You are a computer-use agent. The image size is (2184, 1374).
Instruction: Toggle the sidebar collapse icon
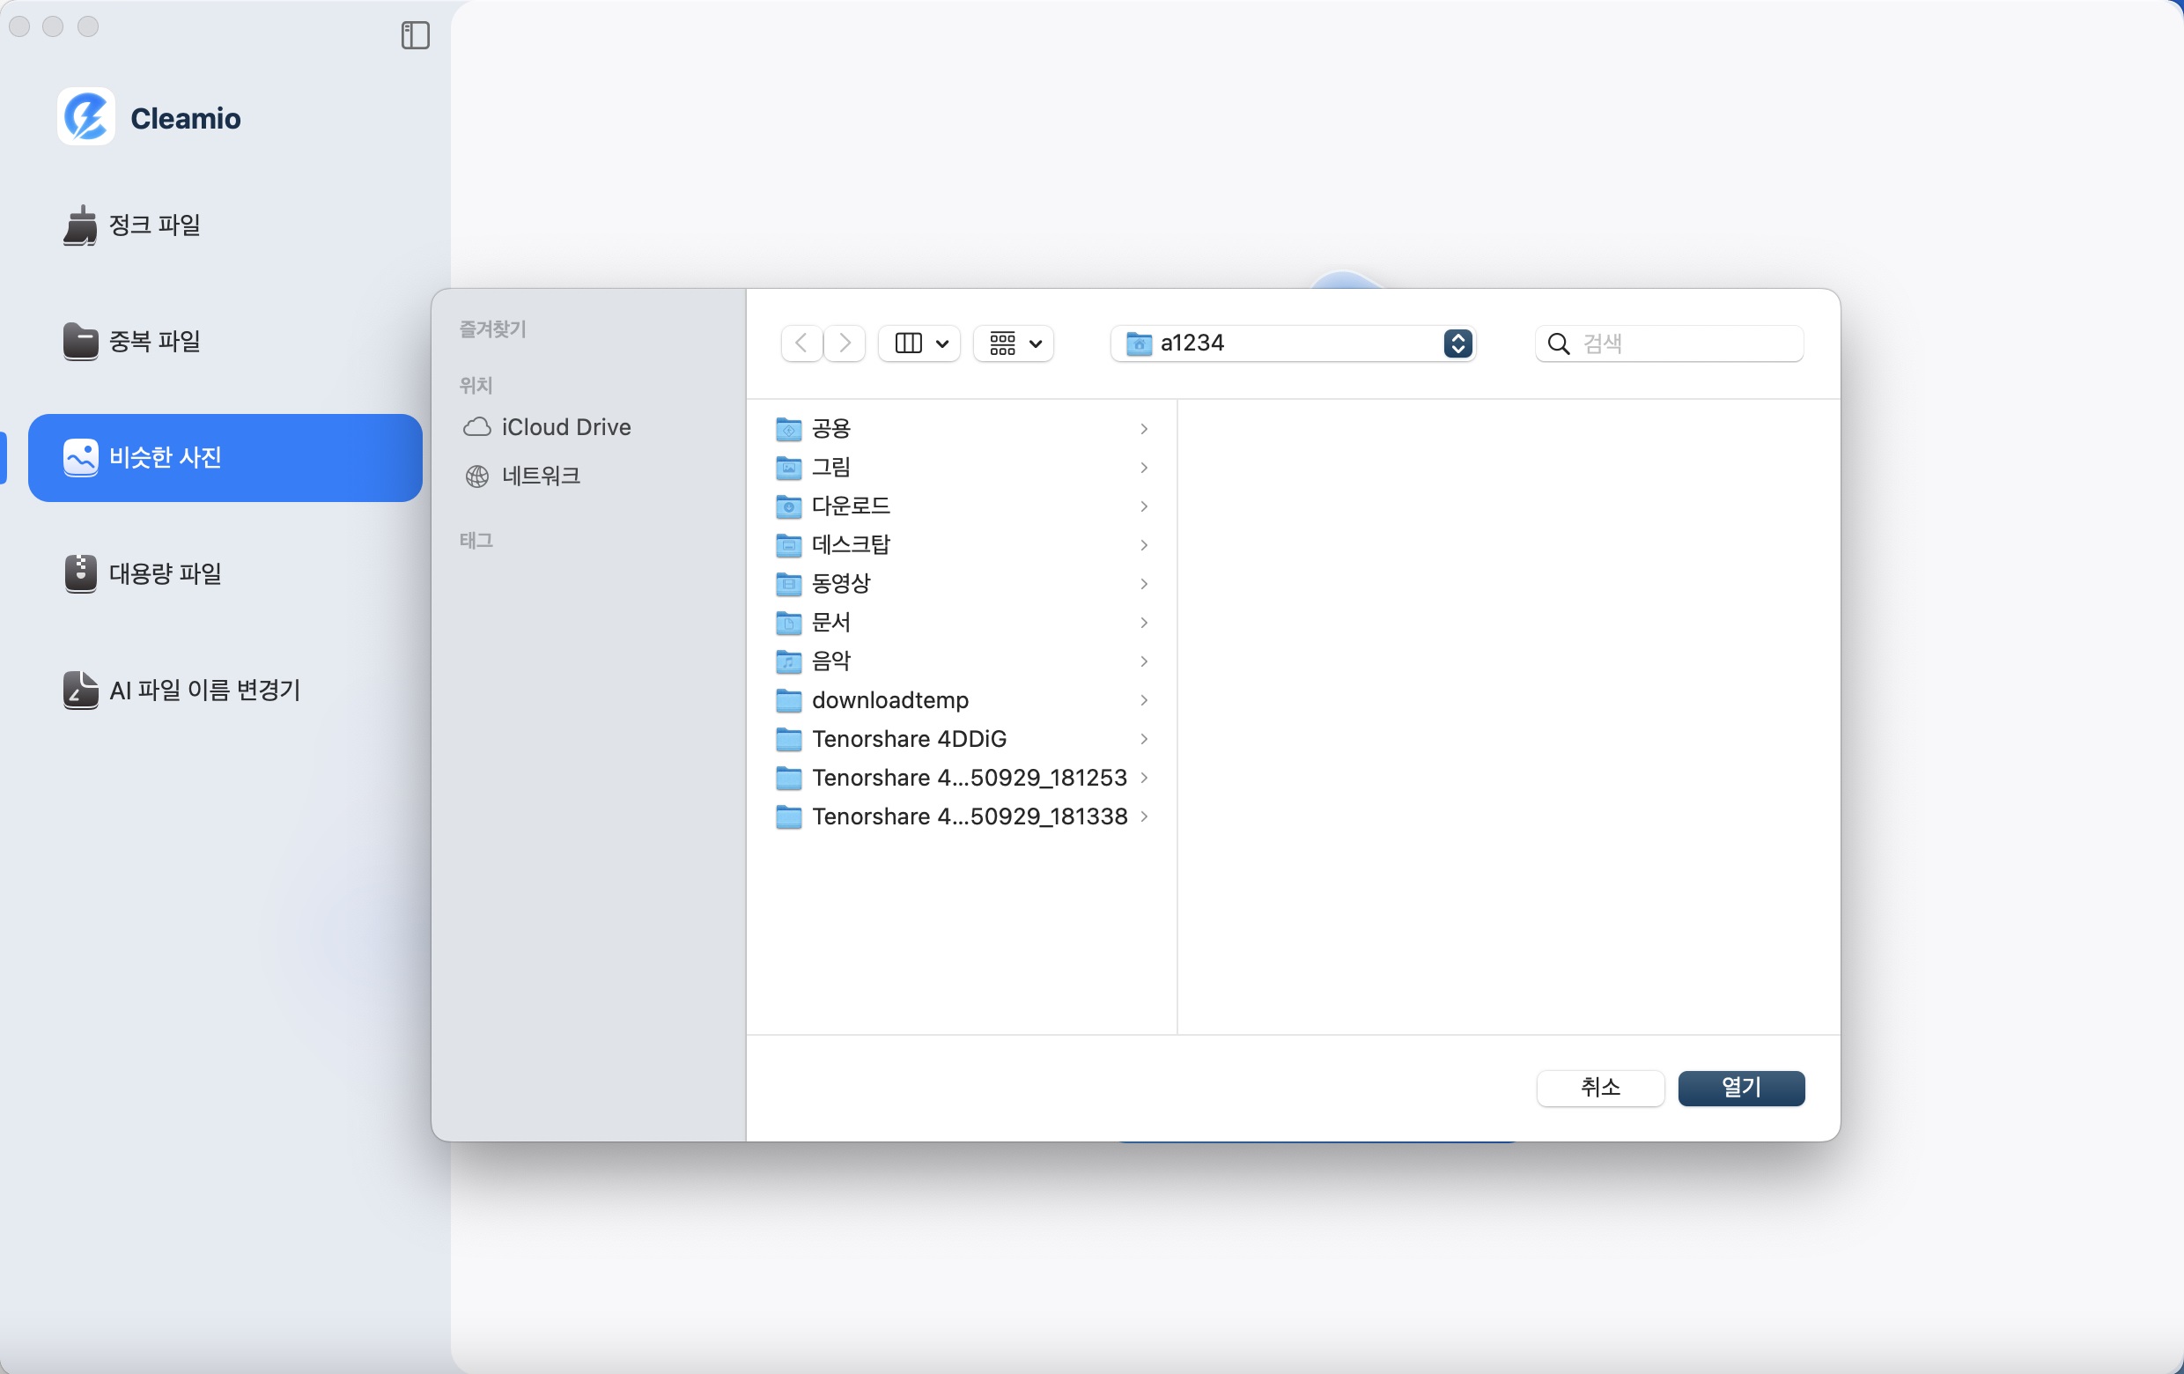point(415,35)
